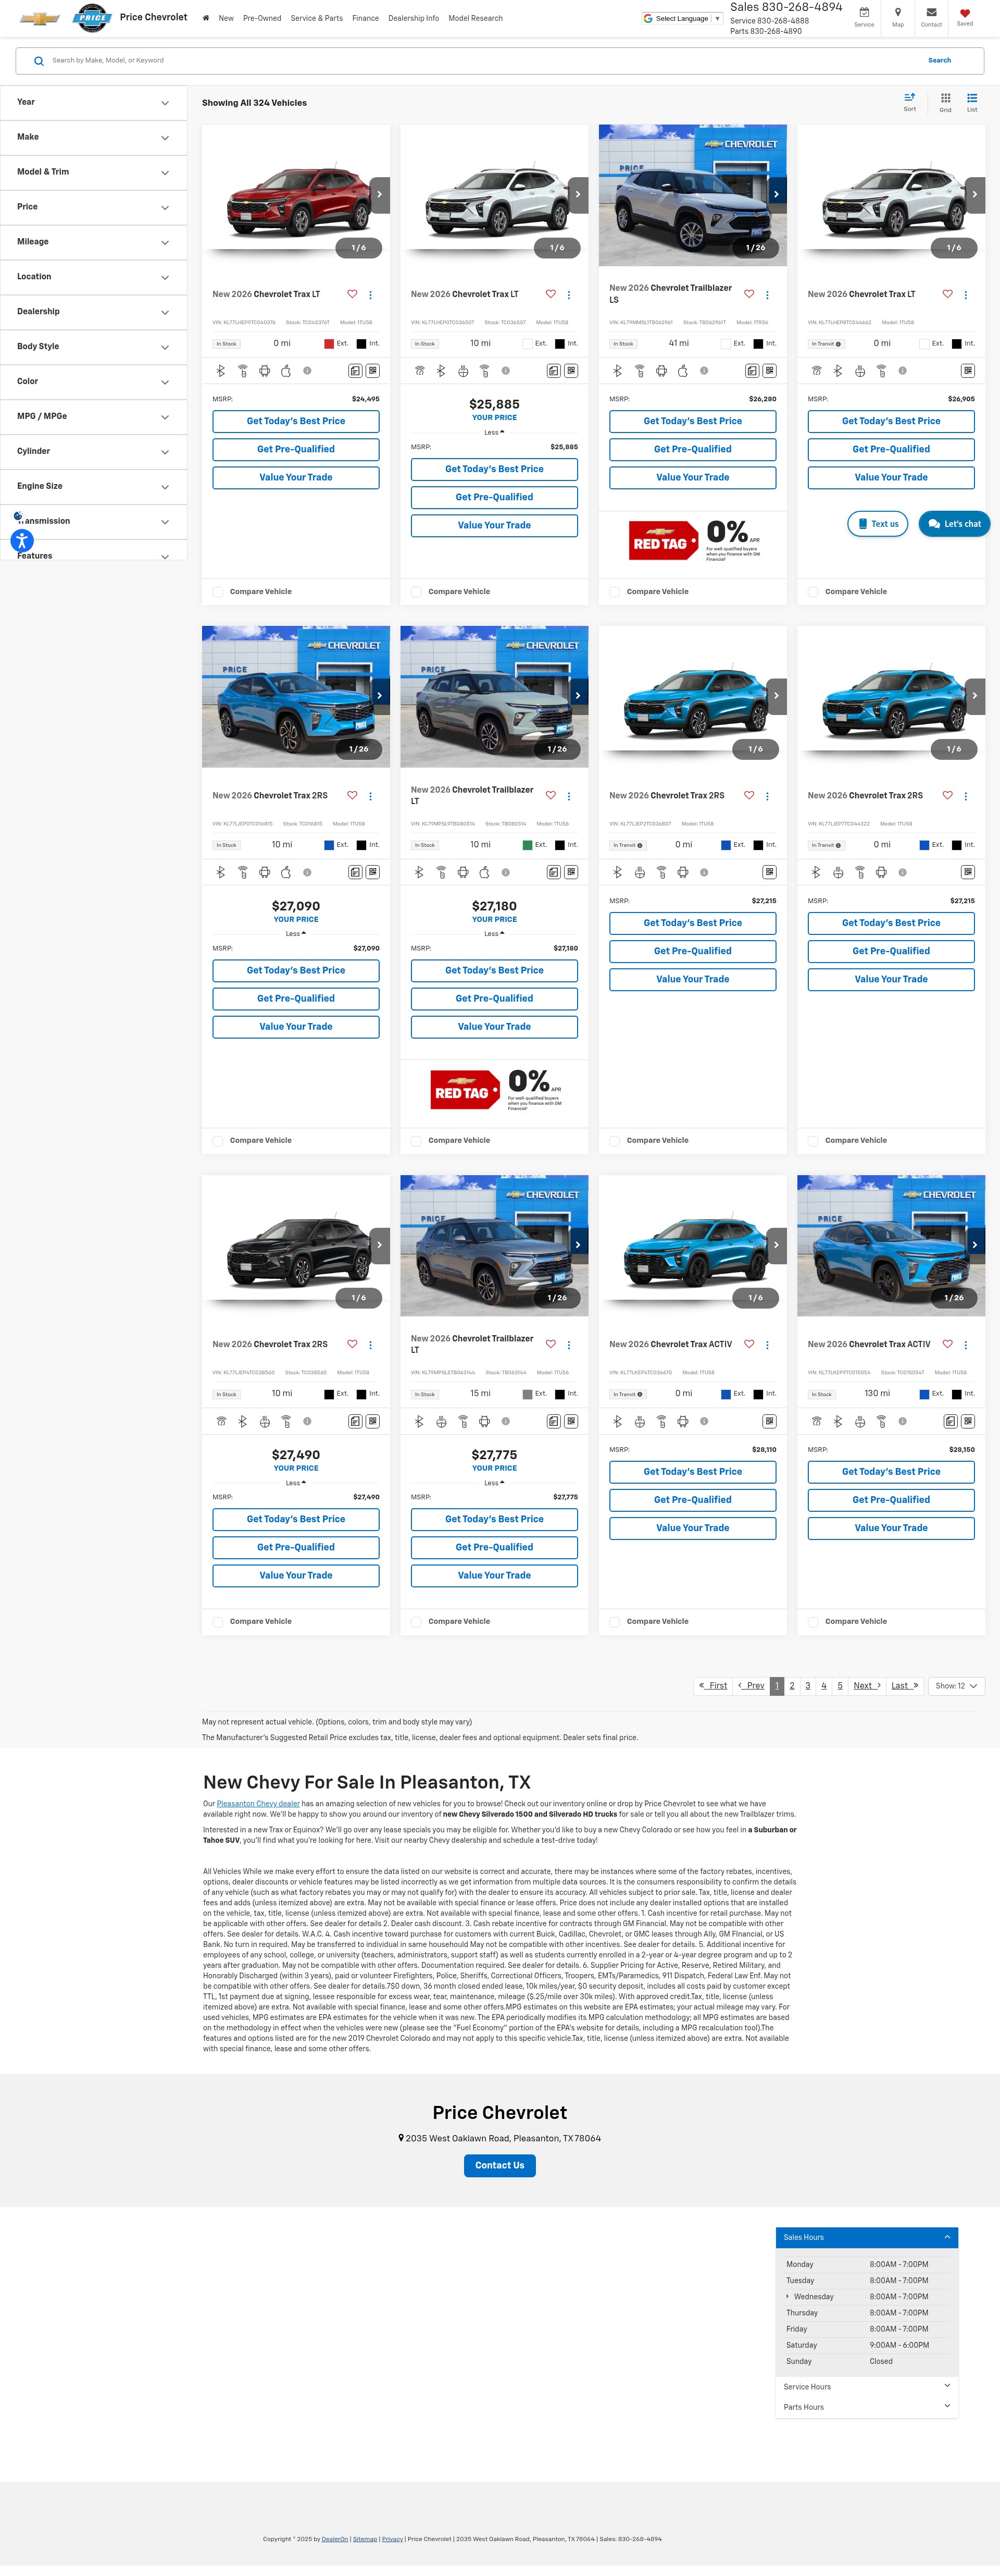1000x2576 pixels.
Task: Expand the Year filter
Action: (93, 103)
